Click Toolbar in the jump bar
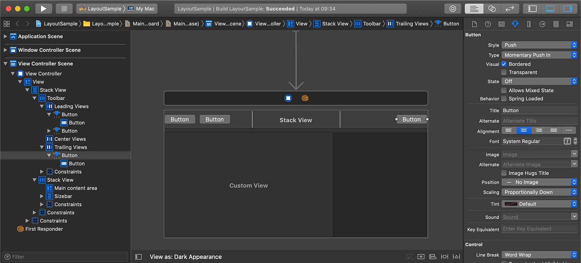The height and width of the screenshot is (263, 581). pos(367,24)
